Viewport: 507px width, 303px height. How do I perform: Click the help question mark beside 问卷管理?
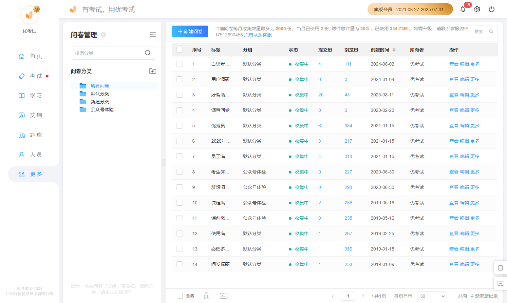coord(103,34)
